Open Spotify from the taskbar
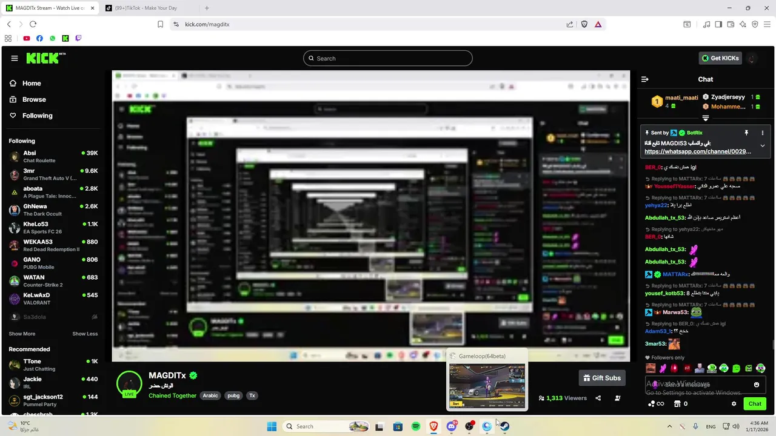The width and height of the screenshot is (776, 436). click(416, 426)
